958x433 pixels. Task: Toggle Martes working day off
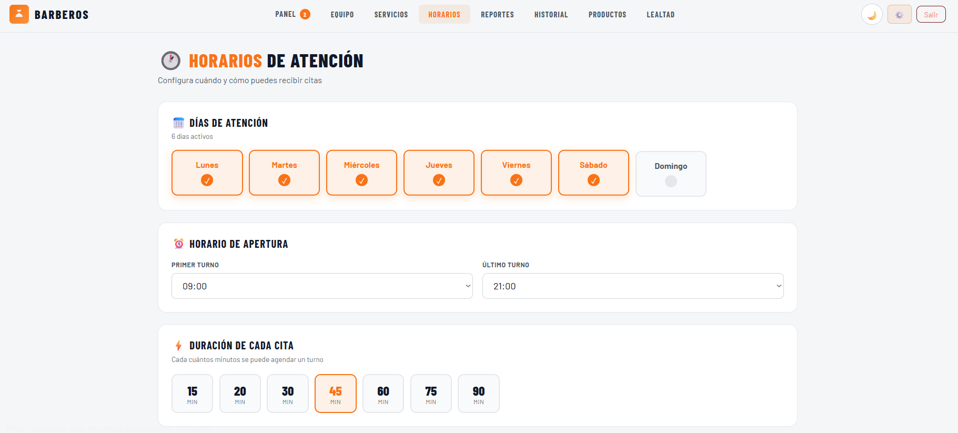click(x=284, y=173)
